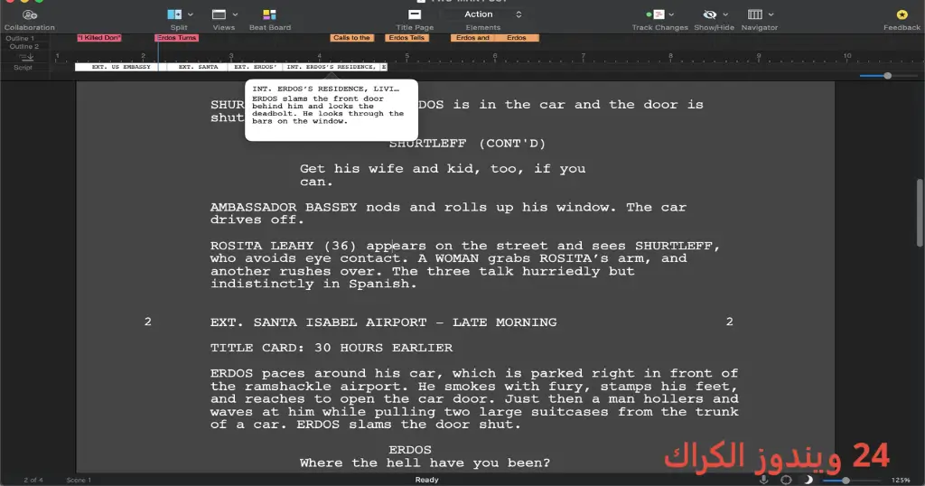This screenshot has height=486, width=925.
Task: Select the "Calls to the" outline beat
Action: (x=351, y=38)
